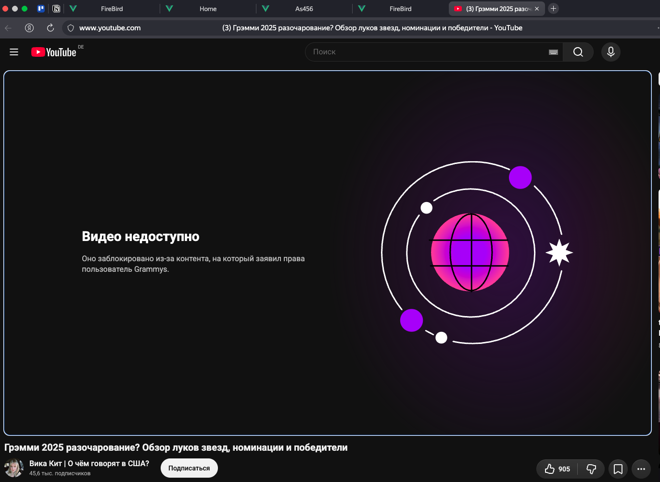
Task: Dislike the video with thumbs down
Action: tap(591, 469)
